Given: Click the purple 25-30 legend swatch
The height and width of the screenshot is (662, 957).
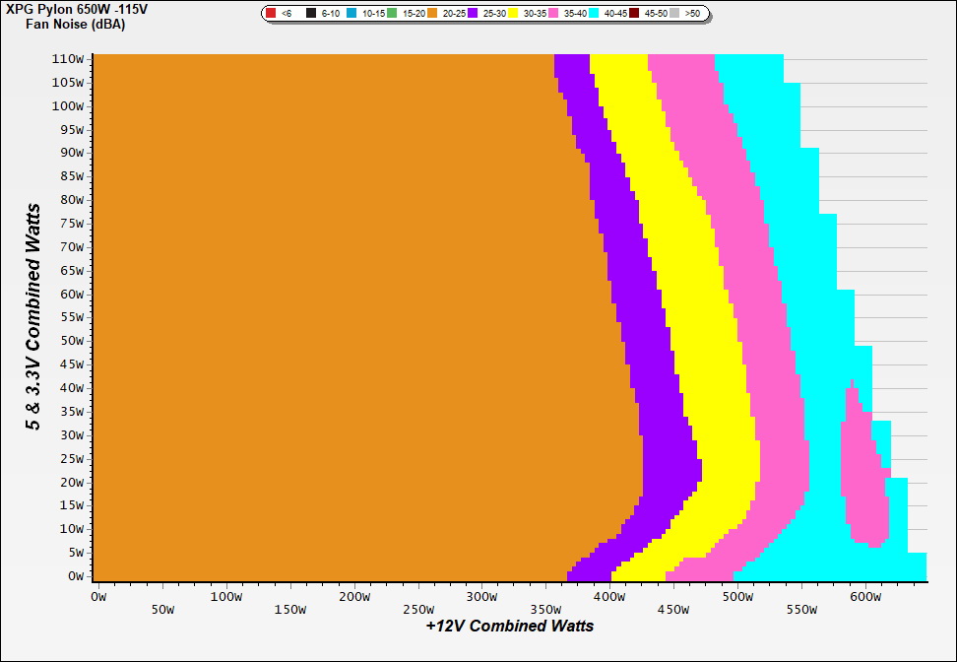Looking at the screenshot, I should [473, 14].
